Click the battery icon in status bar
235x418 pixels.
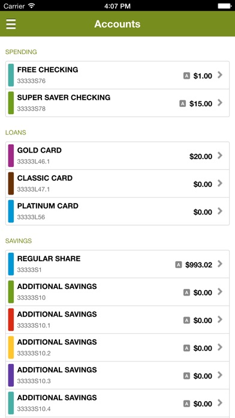click(224, 5)
